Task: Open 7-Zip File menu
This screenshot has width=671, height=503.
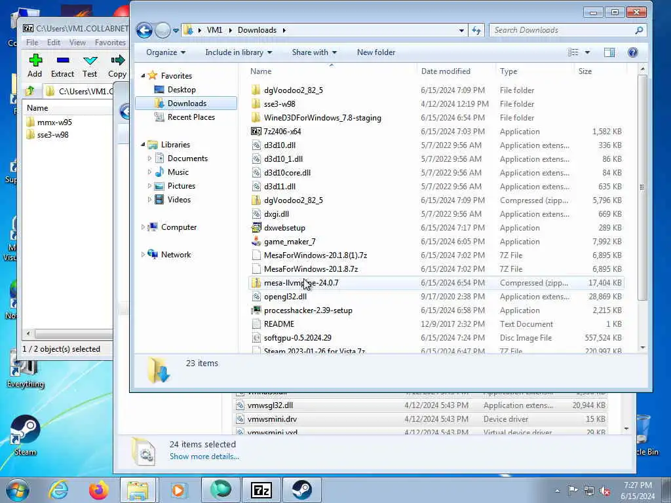Action: point(32,43)
